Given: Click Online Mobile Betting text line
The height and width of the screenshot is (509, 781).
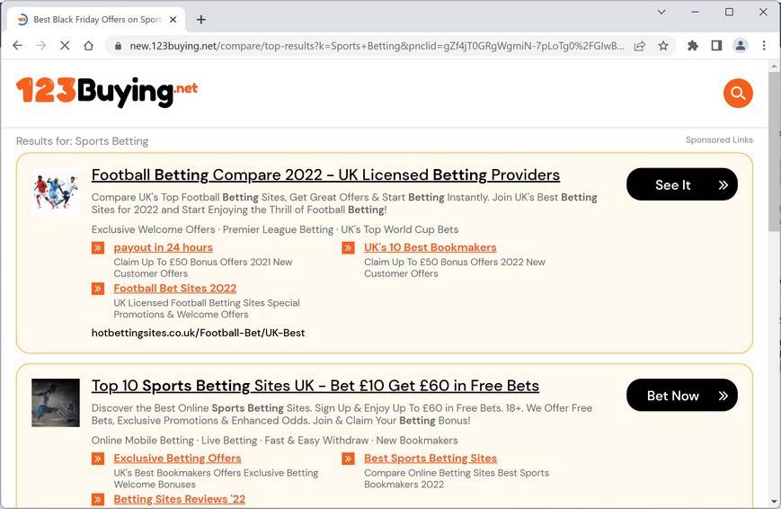Looking at the screenshot, I should click(x=274, y=441).
